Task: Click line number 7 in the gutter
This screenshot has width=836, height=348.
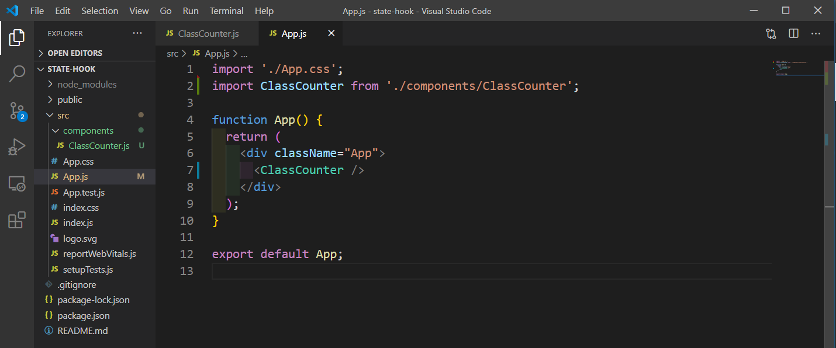Action: click(189, 170)
